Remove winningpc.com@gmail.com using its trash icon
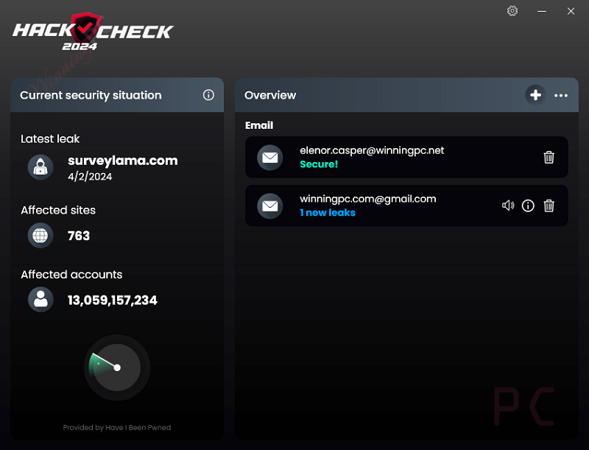This screenshot has height=450, width=589. tap(548, 206)
